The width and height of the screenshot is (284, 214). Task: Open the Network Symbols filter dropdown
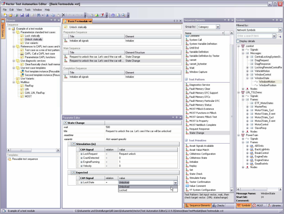tap(280, 30)
